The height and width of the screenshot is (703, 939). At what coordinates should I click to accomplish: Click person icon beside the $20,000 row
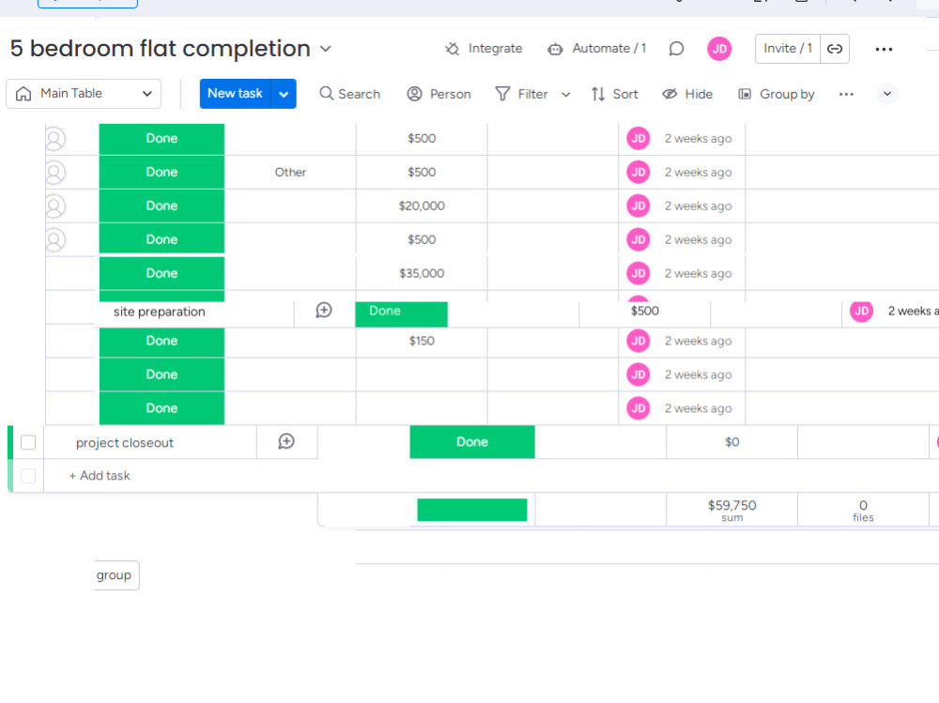(x=54, y=206)
